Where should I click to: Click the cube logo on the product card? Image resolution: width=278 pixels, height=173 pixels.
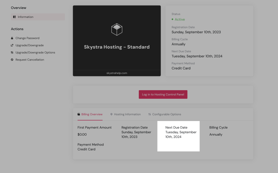117,29
